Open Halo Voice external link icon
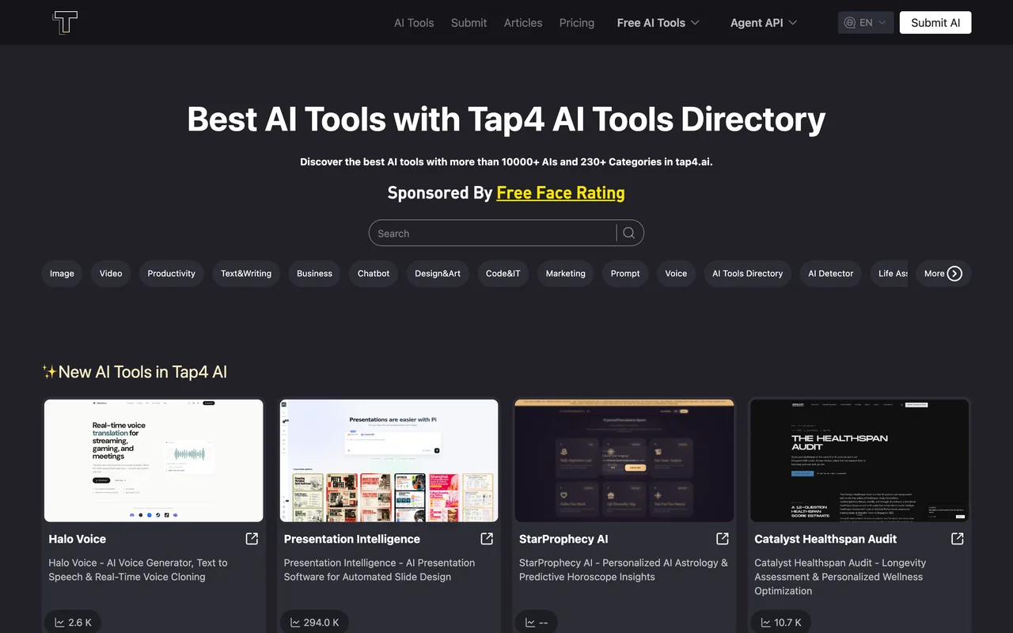This screenshot has width=1013, height=633. pyautogui.click(x=252, y=539)
